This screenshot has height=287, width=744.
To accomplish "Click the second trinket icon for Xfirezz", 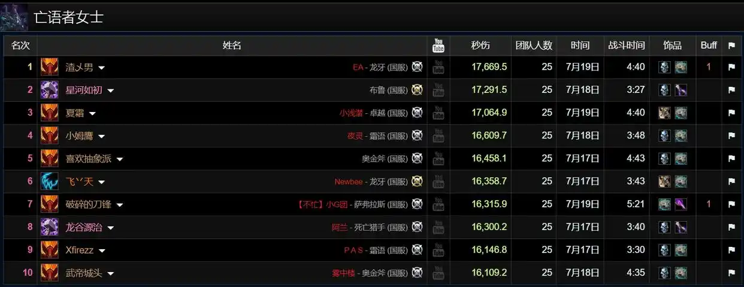I will [681, 250].
